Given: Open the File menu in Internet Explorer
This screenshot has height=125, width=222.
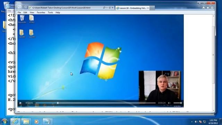Looking at the screenshot, I should (19, 12).
